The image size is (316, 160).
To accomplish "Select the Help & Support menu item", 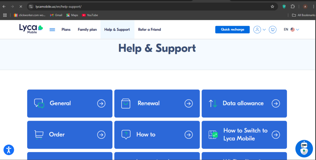I will pyautogui.click(x=117, y=29).
